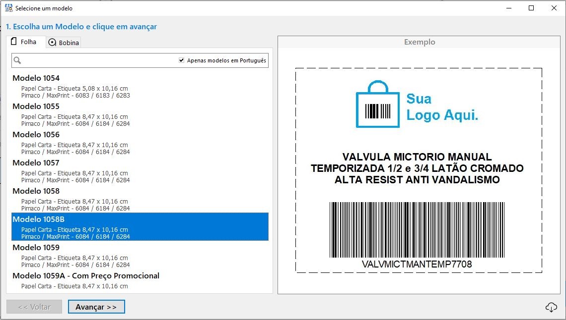This screenshot has width=566, height=320.
Task: Select Modelo 1054 in the list
Action: pyautogui.click(x=140, y=86)
